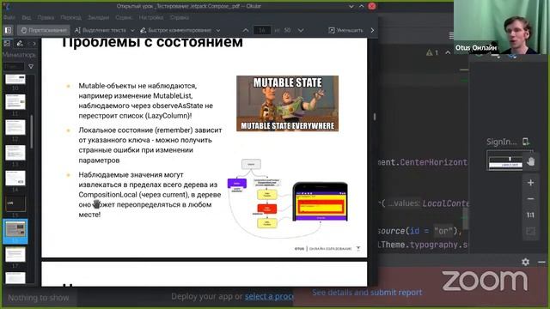
Task: Click the SignIn preview composable in Android Studio
Action: pos(505,161)
